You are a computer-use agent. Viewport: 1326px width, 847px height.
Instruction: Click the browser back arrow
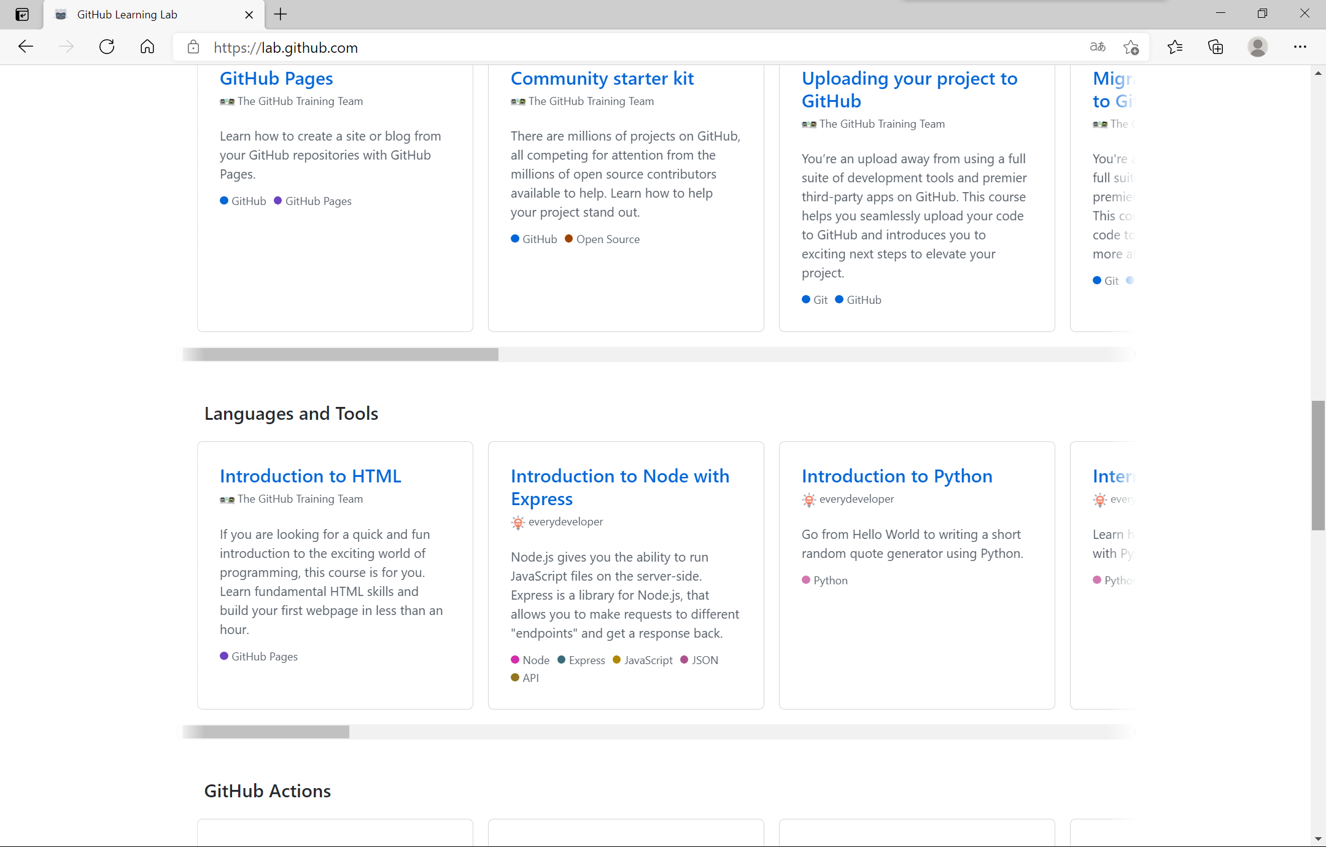[x=26, y=47]
